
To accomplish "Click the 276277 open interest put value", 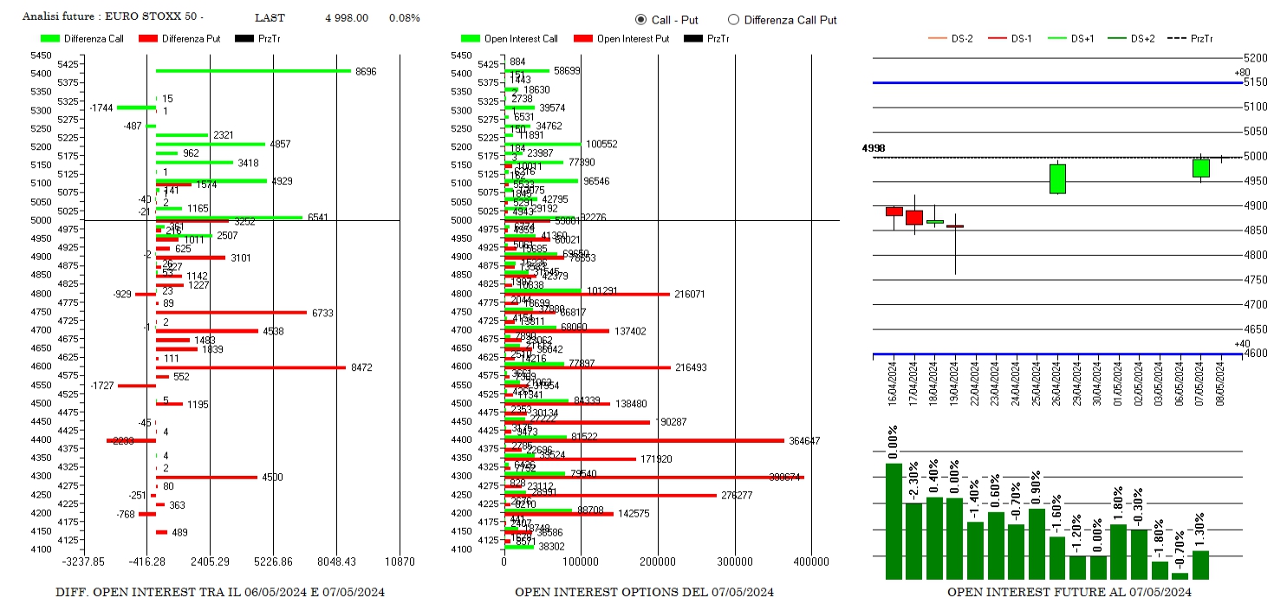I will pyautogui.click(x=738, y=495).
